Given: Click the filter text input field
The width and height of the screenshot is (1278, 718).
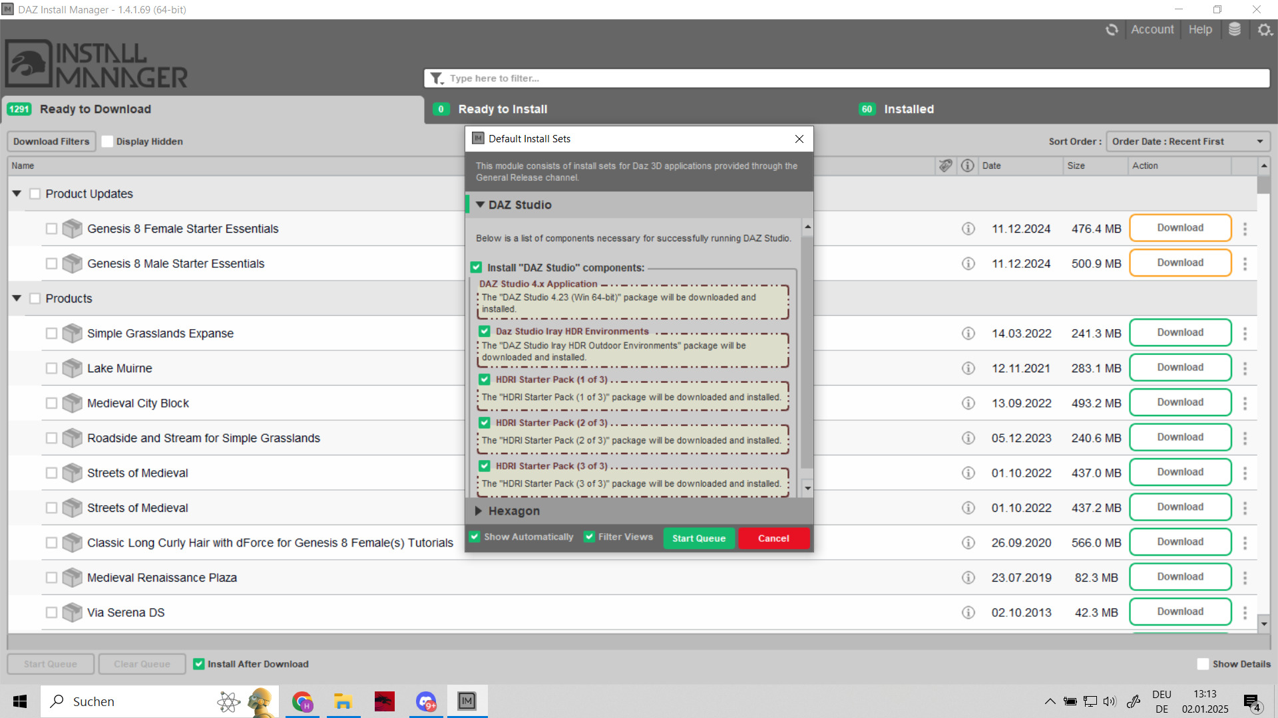Looking at the screenshot, I should point(847,78).
